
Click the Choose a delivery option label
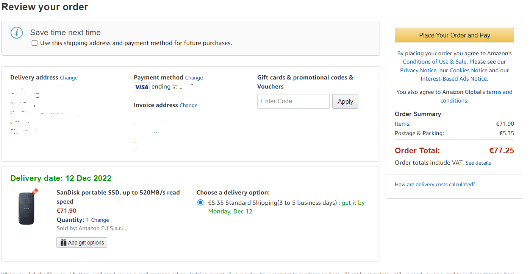233,193
